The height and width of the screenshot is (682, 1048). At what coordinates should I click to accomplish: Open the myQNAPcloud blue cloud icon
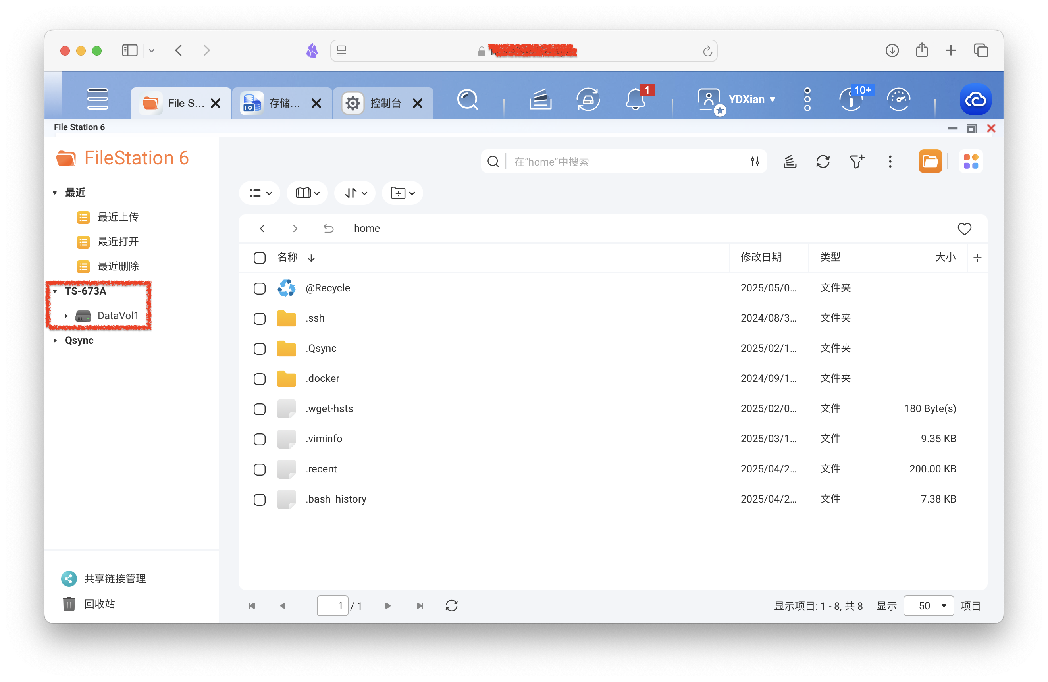[975, 100]
